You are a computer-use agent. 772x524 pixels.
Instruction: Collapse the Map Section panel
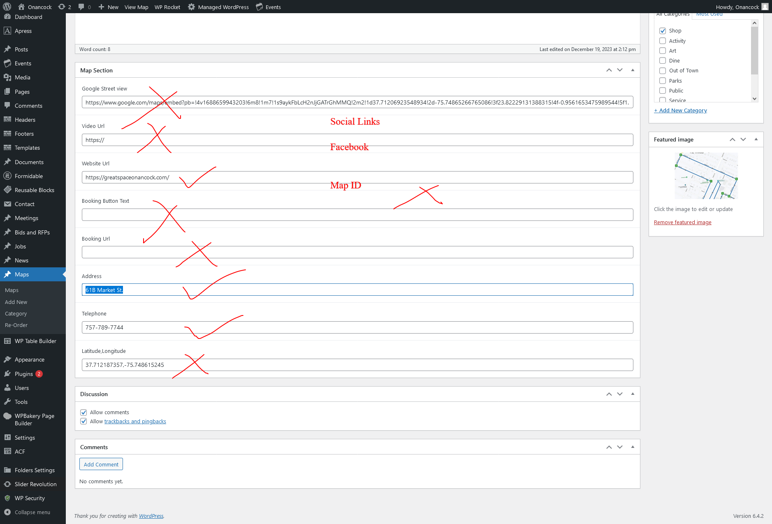(633, 70)
